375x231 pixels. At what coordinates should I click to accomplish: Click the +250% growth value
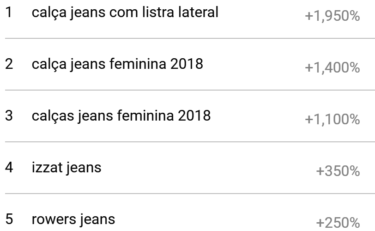(338, 223)
